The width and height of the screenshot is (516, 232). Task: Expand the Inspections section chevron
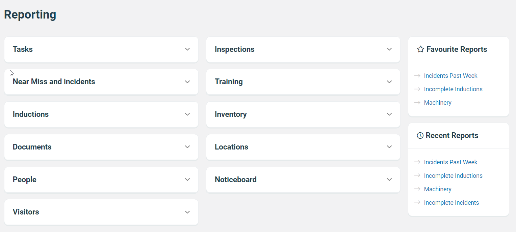click(389, 49)
